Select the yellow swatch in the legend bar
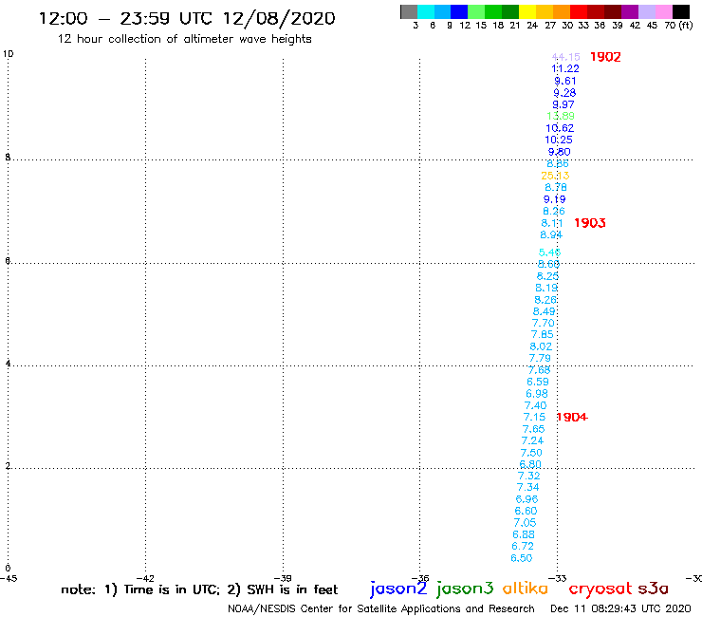The height and width of the screenshot is (617, 702). pos(527,11)
